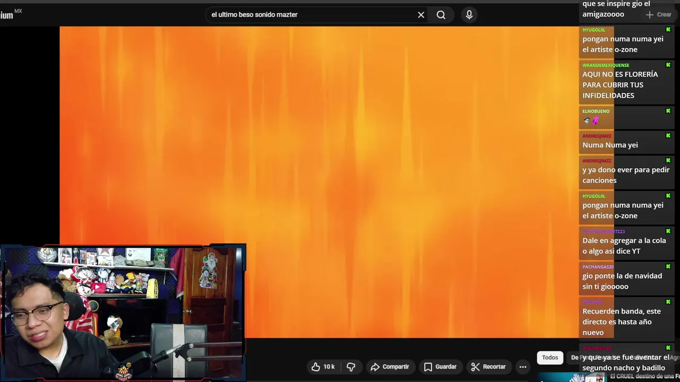The image size is (680, 382).
Task: Click message 'y ya dono ever para pedir canciones'
Action: click(x=626, y=175)
